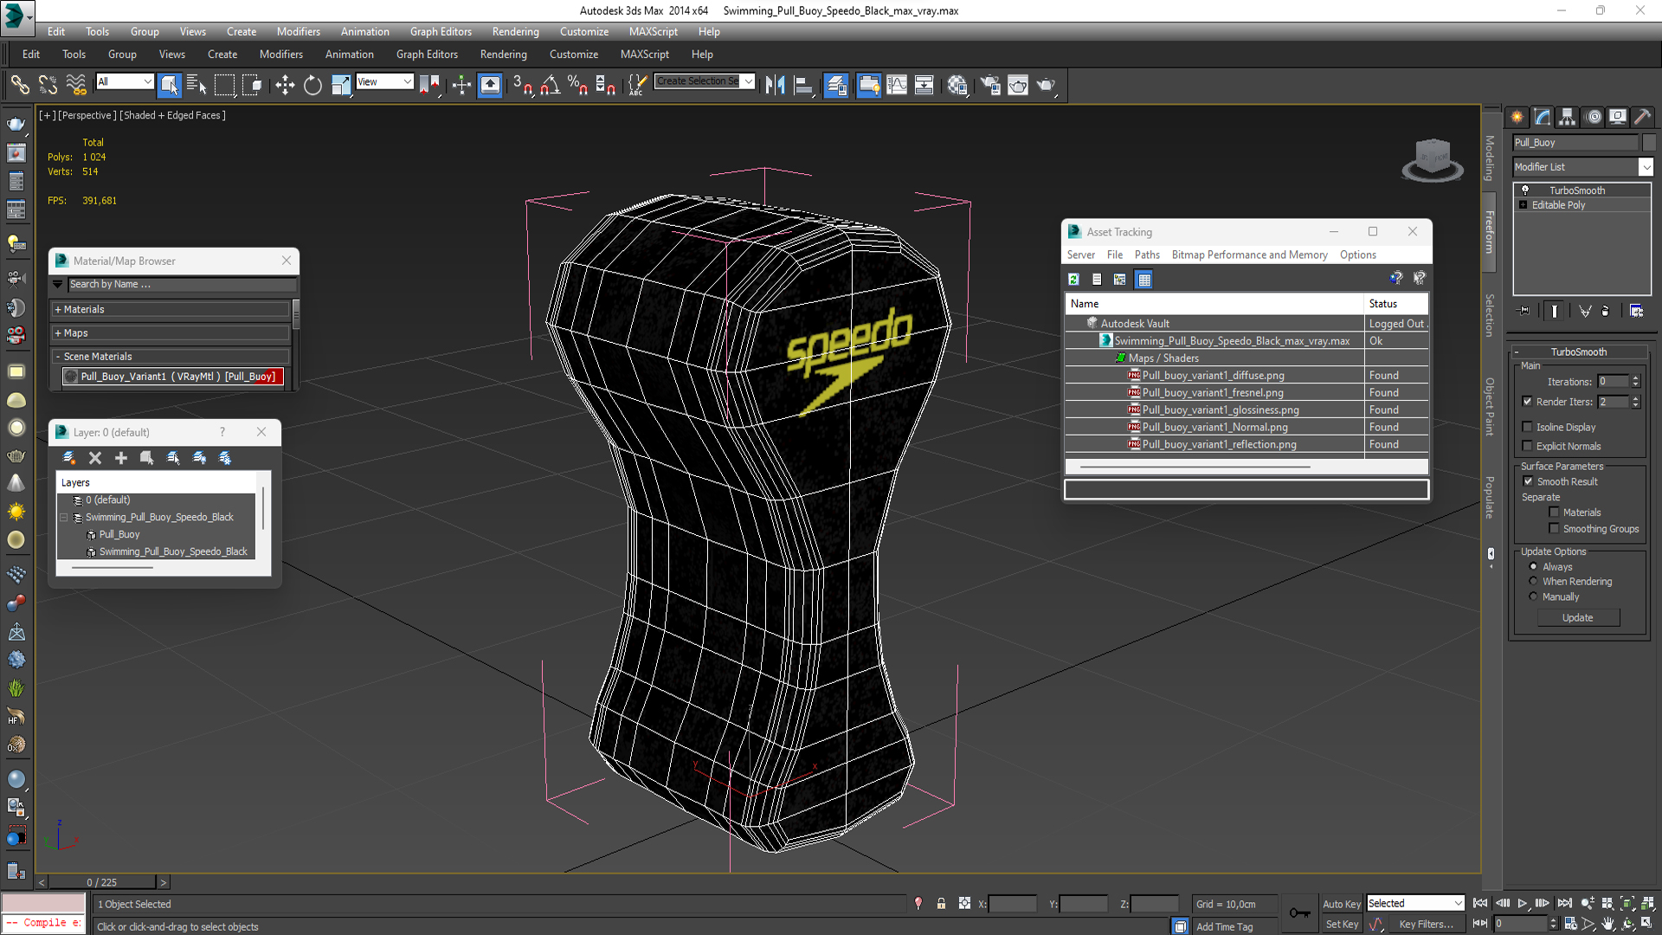Select the Always update option

coord(1533,566)
